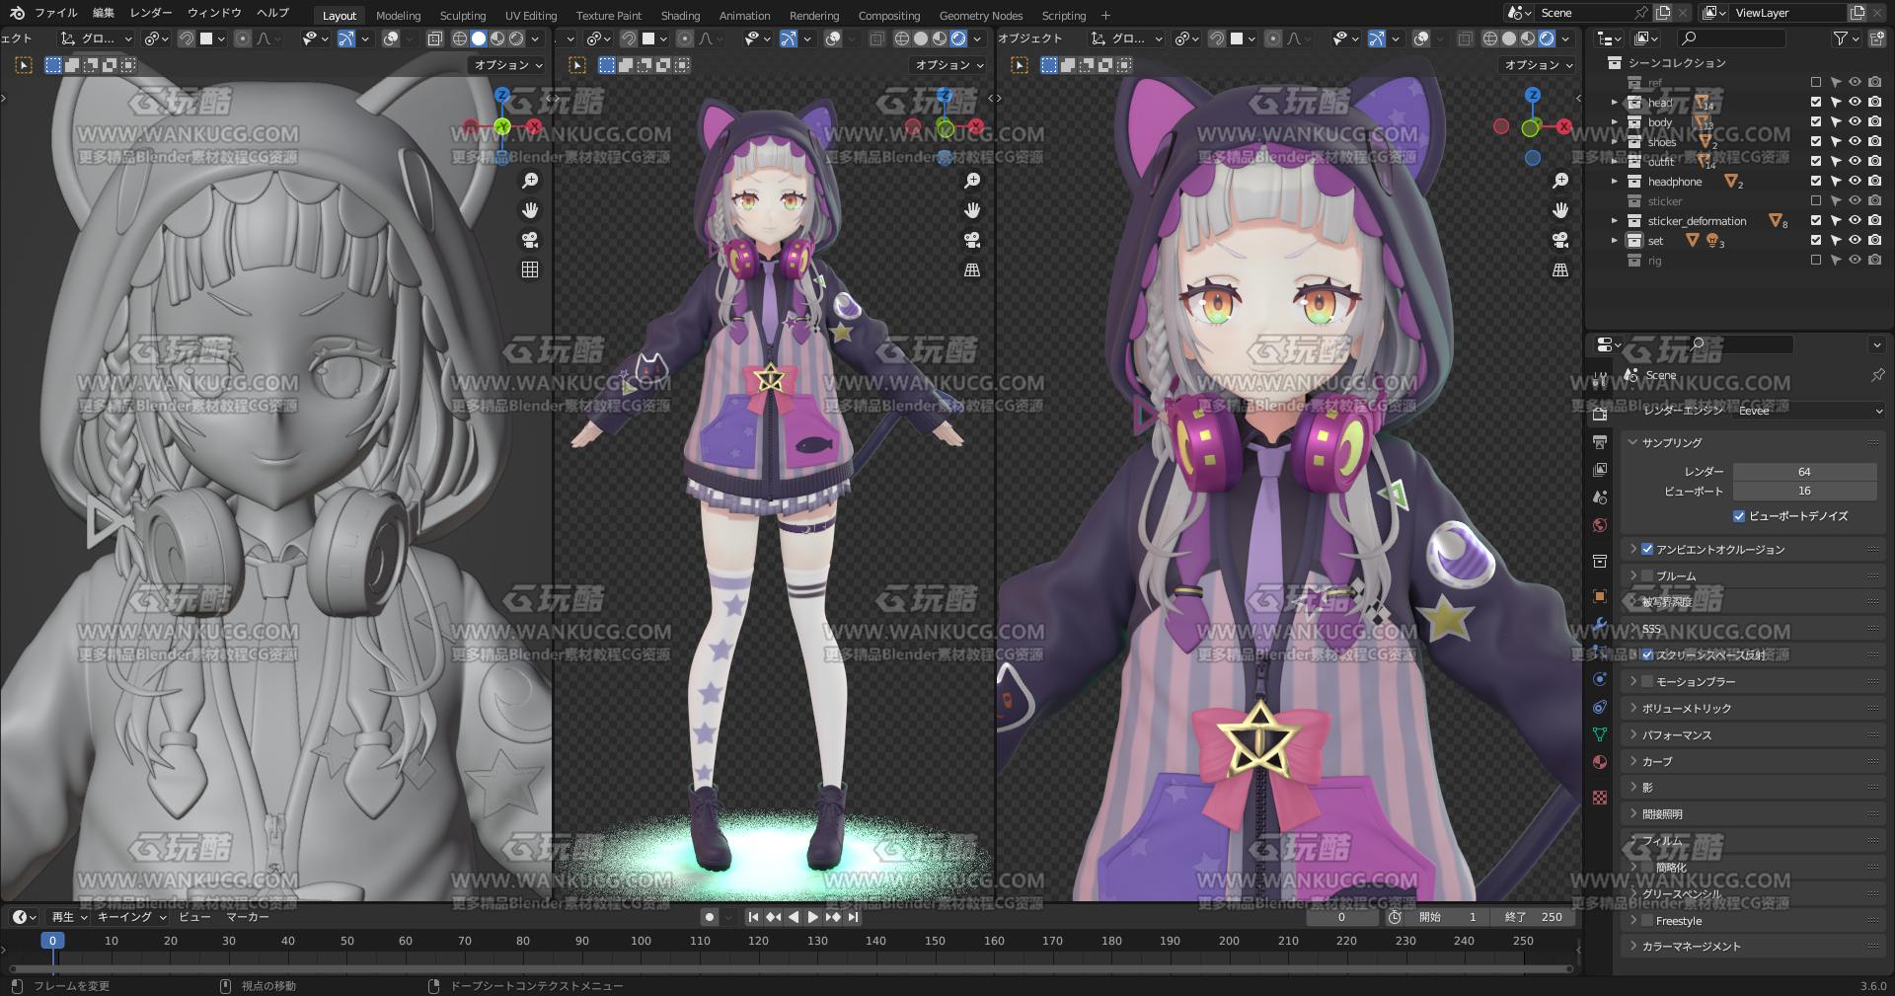The image size is (1895, 996).
Task: Open the Output properties tab icon
Action: coord(1600,442)
